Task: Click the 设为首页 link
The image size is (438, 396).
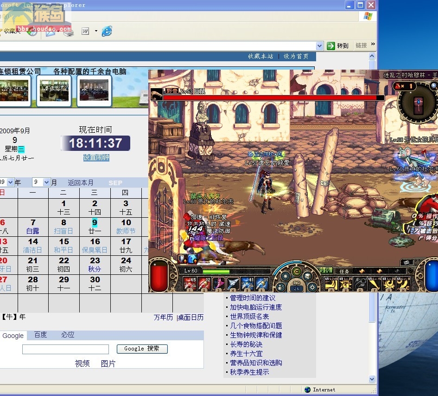Action: click(x=296, y=56)
